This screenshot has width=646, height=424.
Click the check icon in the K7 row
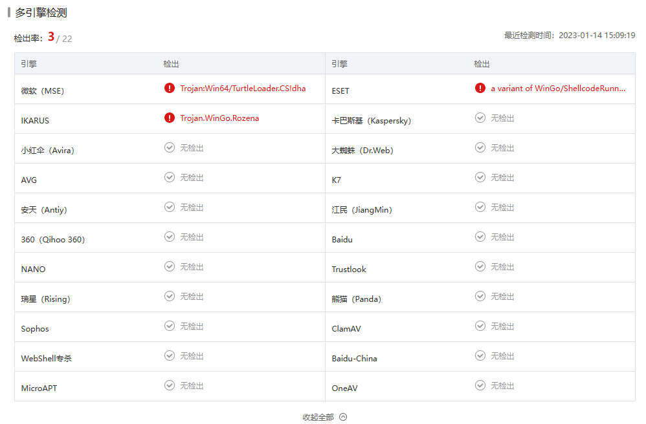(480, 177)
